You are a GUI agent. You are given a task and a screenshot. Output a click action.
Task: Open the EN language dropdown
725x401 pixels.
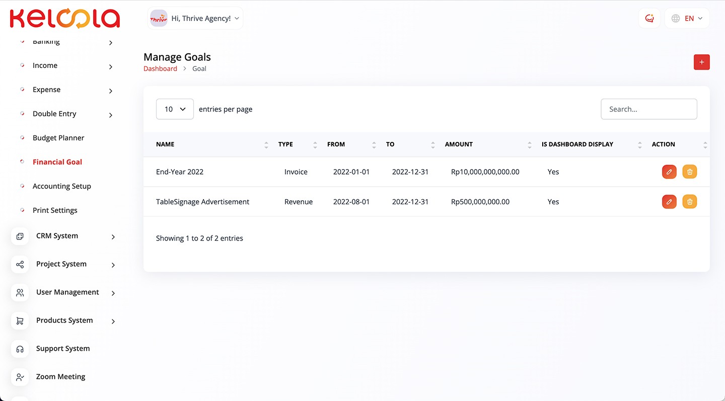coord(687,19)
